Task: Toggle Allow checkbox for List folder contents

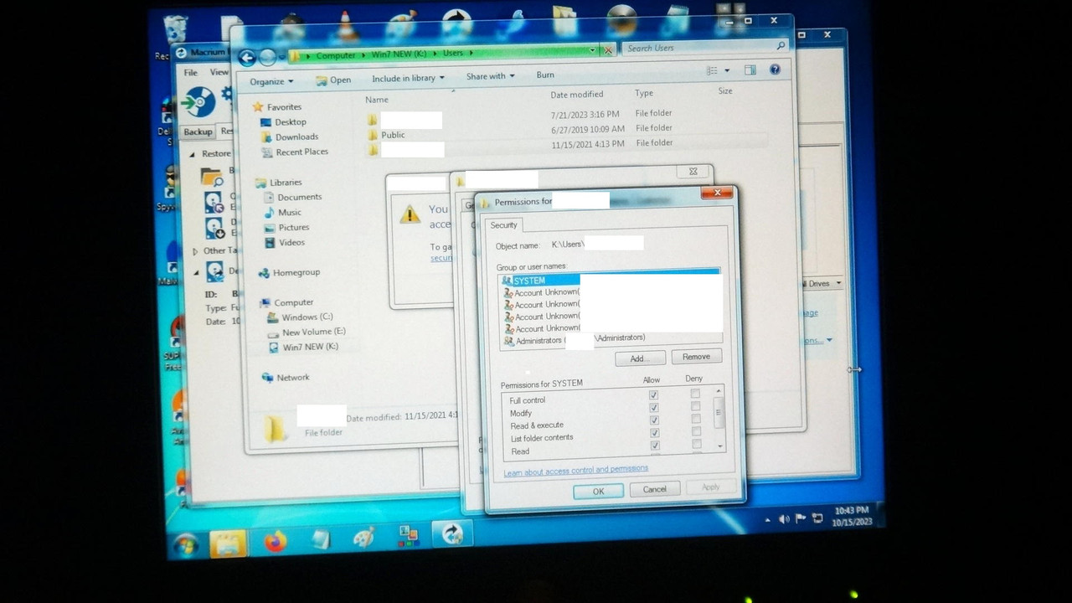Action: (655, 433)
